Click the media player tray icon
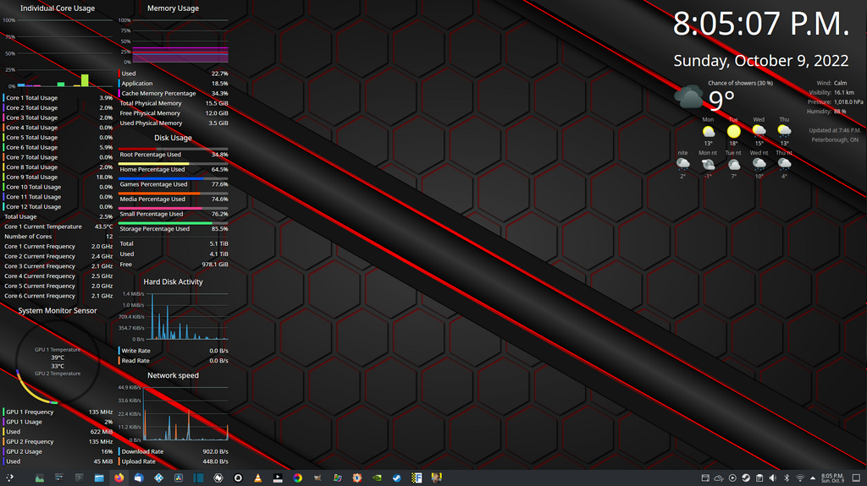The width and height of the screenshot is (867, 486). point(732,478)
